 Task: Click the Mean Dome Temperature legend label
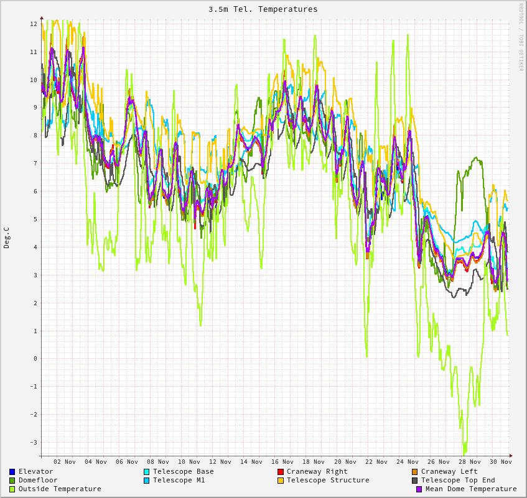(471, 489)
